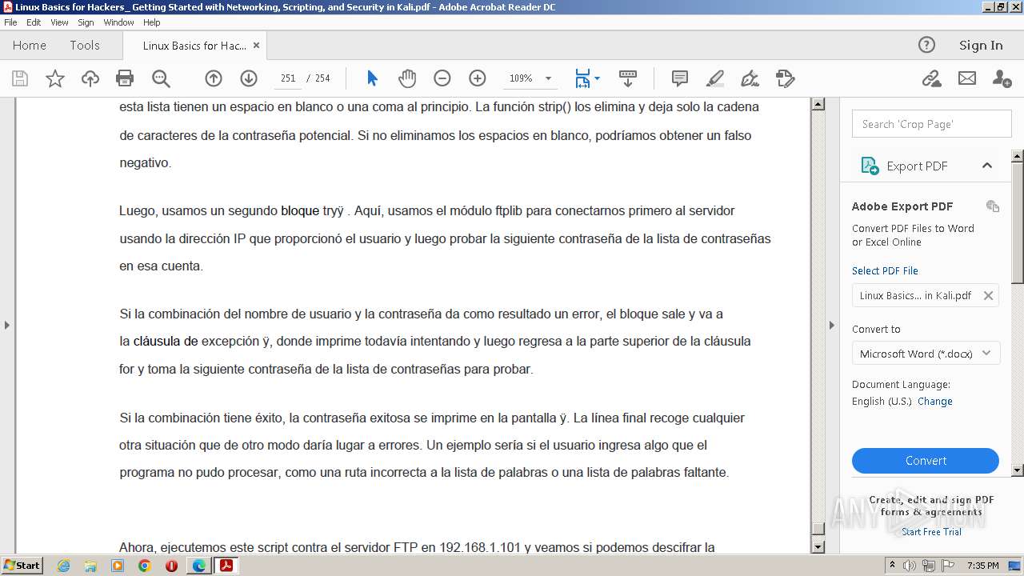Save the PDF file
The height and width of the screenshot is (576, 1024).
20,78
